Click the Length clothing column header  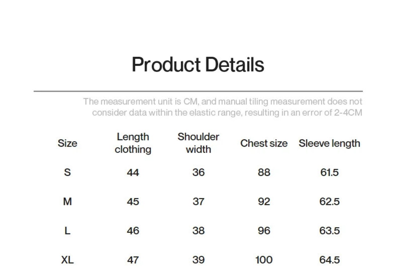(x=133, y=143)
